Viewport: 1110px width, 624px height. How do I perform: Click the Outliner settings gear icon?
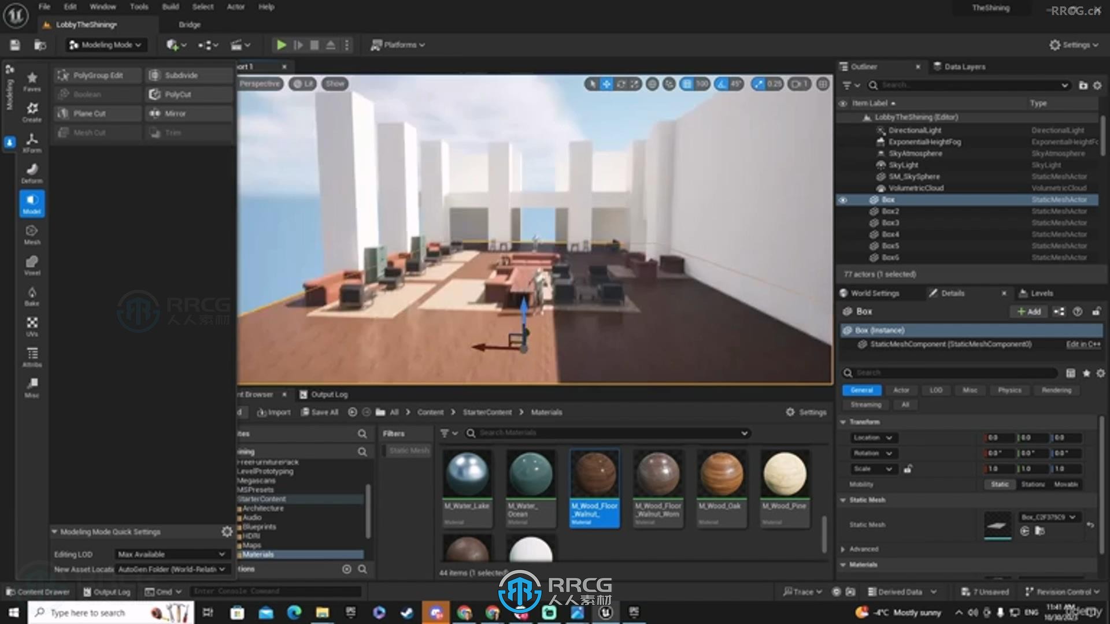[1097, 86]
